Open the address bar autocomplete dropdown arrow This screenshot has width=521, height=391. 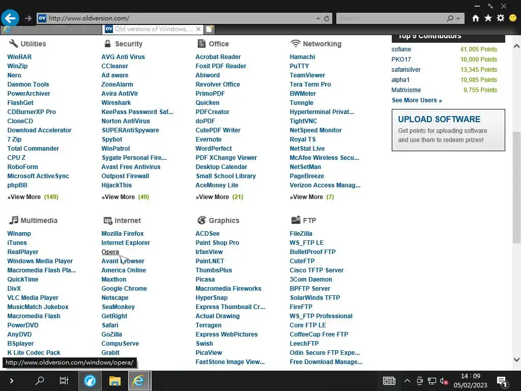coord(319,19)
